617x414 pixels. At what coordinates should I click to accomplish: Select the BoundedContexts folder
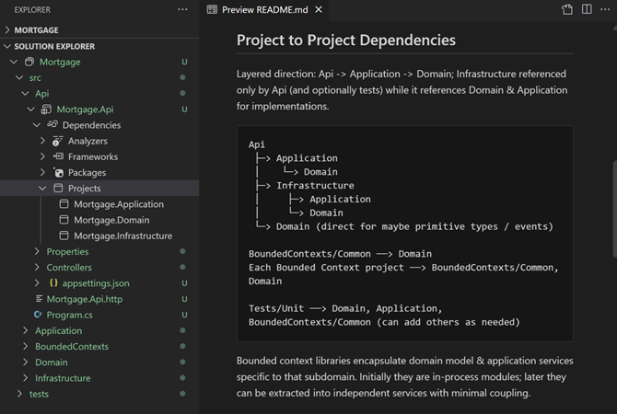pyautogui.click(x=71, y=347)
